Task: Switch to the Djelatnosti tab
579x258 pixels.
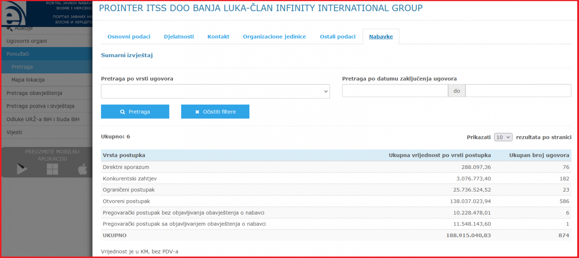Action: coord(179,37)
